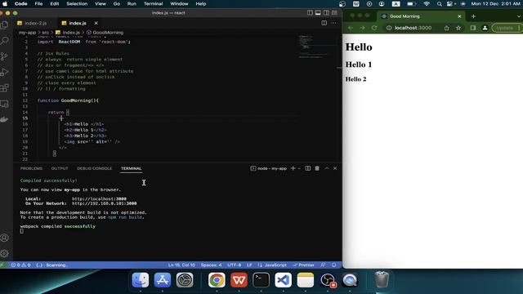Open editor More Actions menu

coord(333,23)
